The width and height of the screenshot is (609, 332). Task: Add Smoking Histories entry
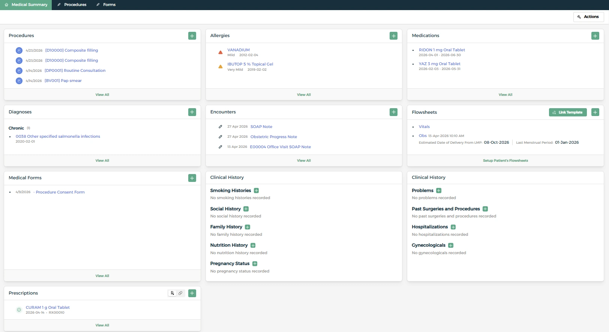tap(256, 191)
